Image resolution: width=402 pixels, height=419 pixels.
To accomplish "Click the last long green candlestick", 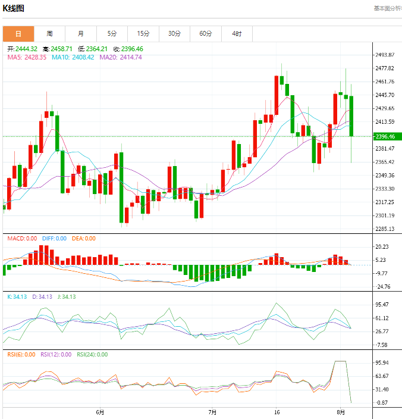I will point(351,116).
